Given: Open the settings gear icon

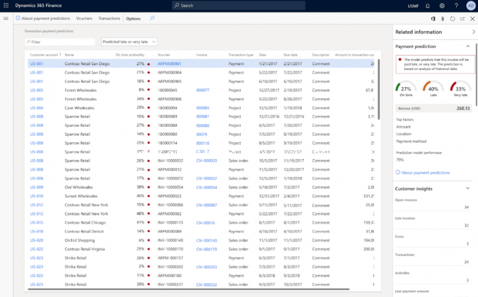Looking at the screenshot, I should tap(442, 6).
